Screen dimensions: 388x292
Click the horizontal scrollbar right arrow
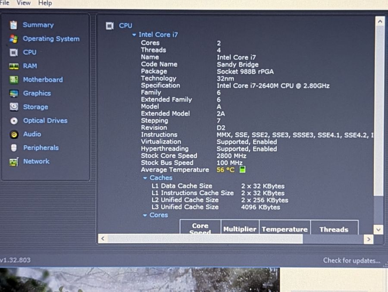(x=369, y=239)
